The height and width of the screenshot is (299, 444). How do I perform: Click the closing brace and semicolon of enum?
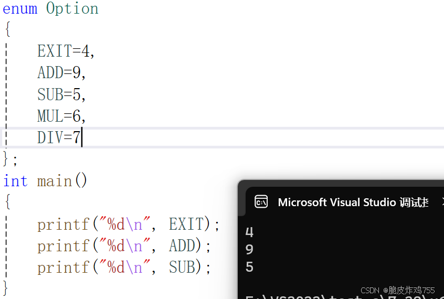coord(10,159)
